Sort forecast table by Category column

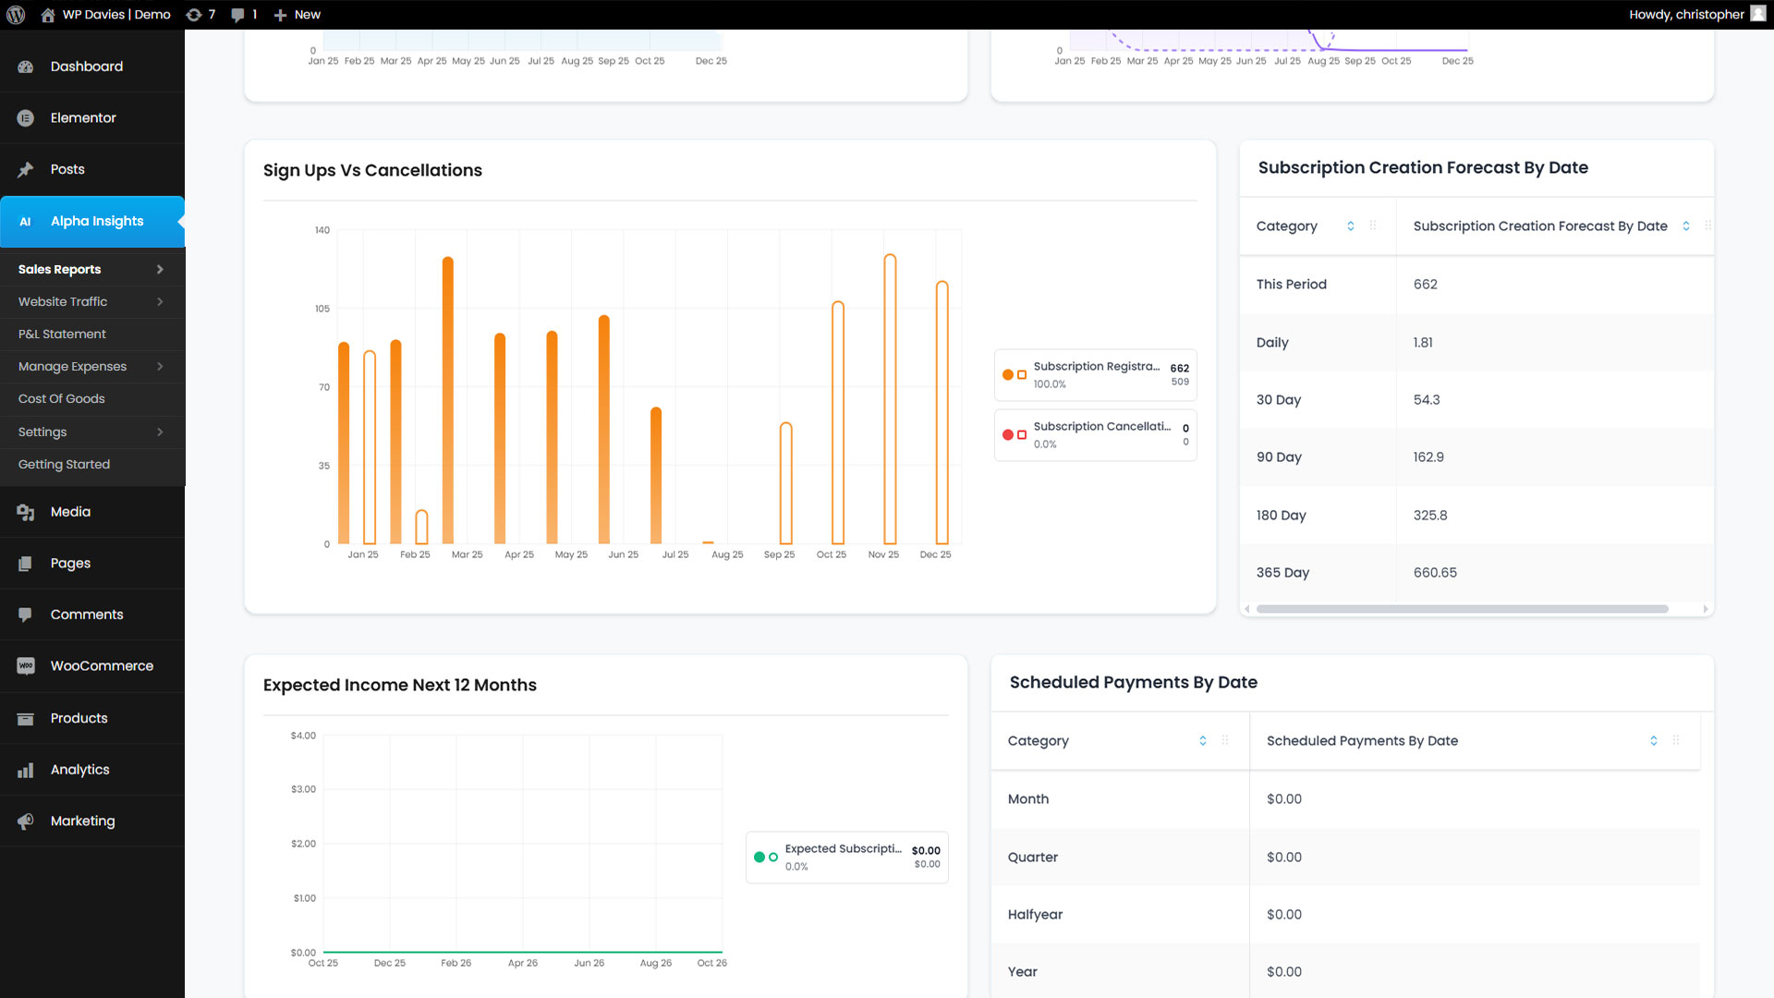pyautogui.click(x=1350, y=226)
